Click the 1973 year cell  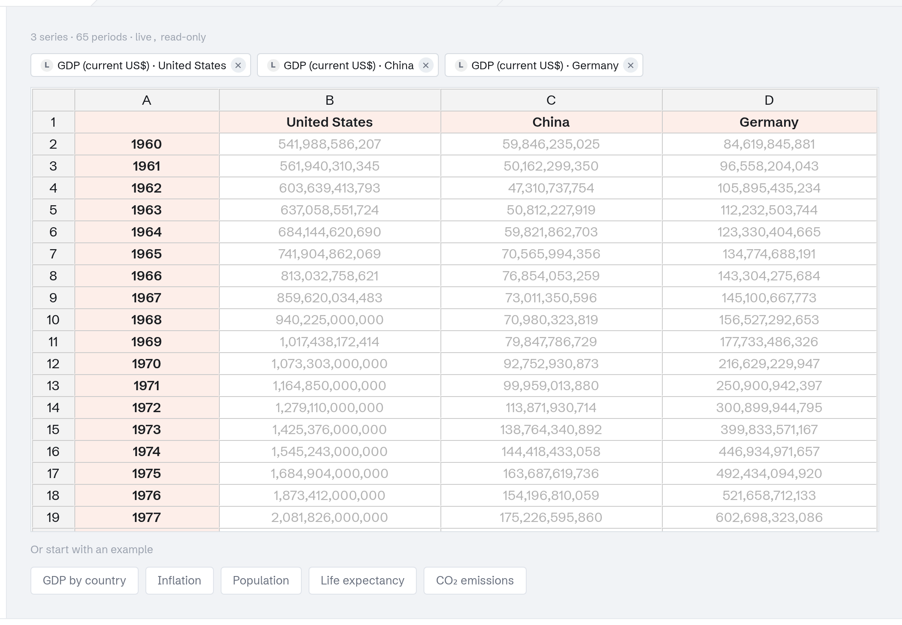point(147,429)
